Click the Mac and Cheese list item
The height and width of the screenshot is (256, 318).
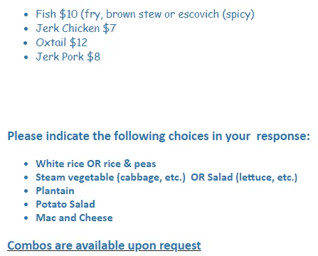tap(74, 218)
